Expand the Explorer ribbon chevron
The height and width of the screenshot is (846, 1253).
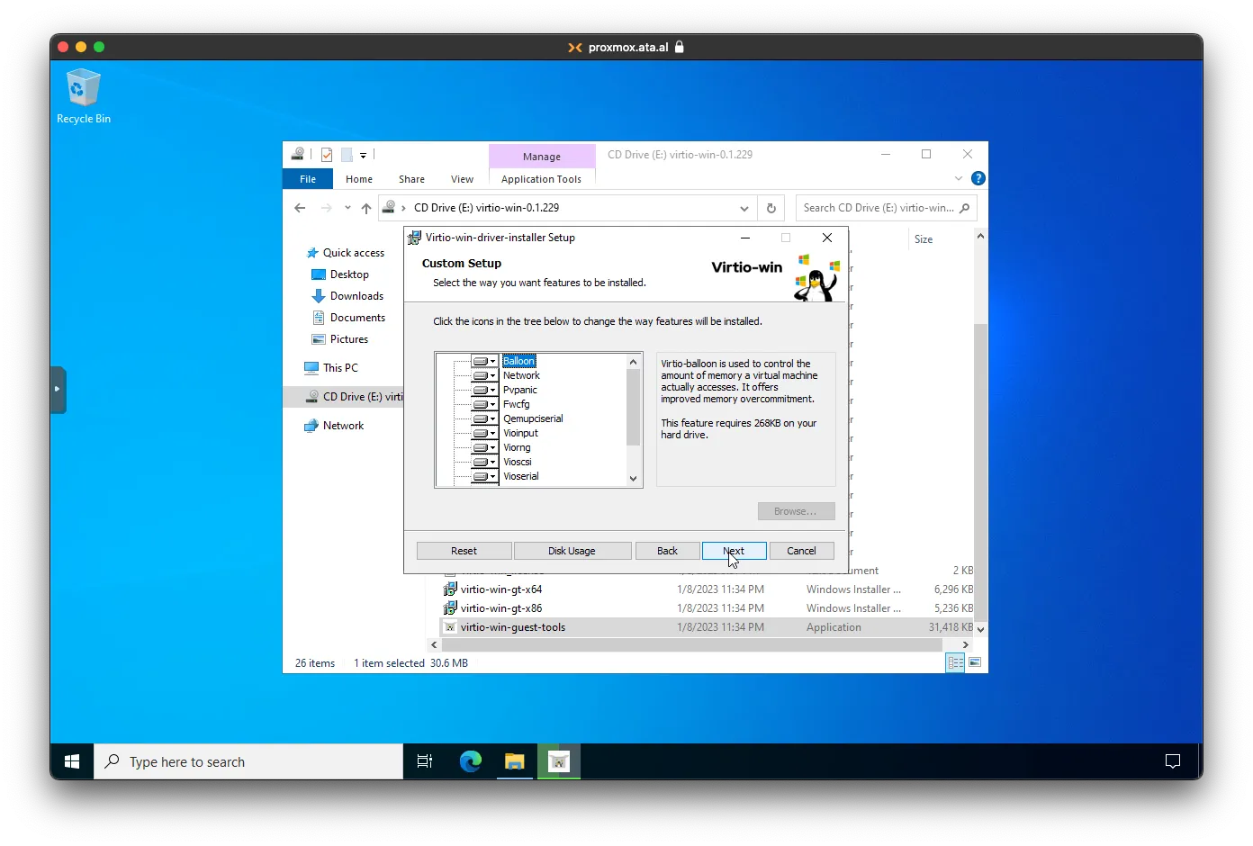click(x=959, y=178)
